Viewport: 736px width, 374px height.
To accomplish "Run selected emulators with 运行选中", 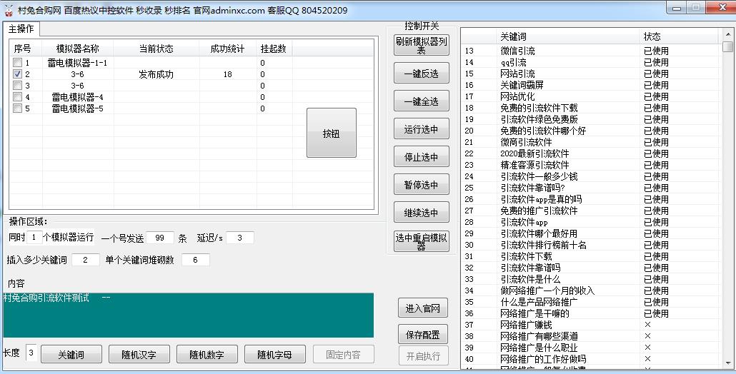I will coord(421,129).
